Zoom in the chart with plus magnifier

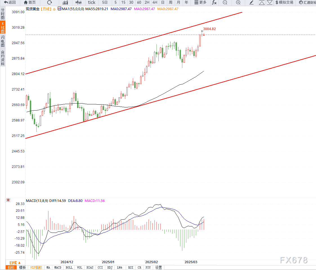[x=238, y=3]
